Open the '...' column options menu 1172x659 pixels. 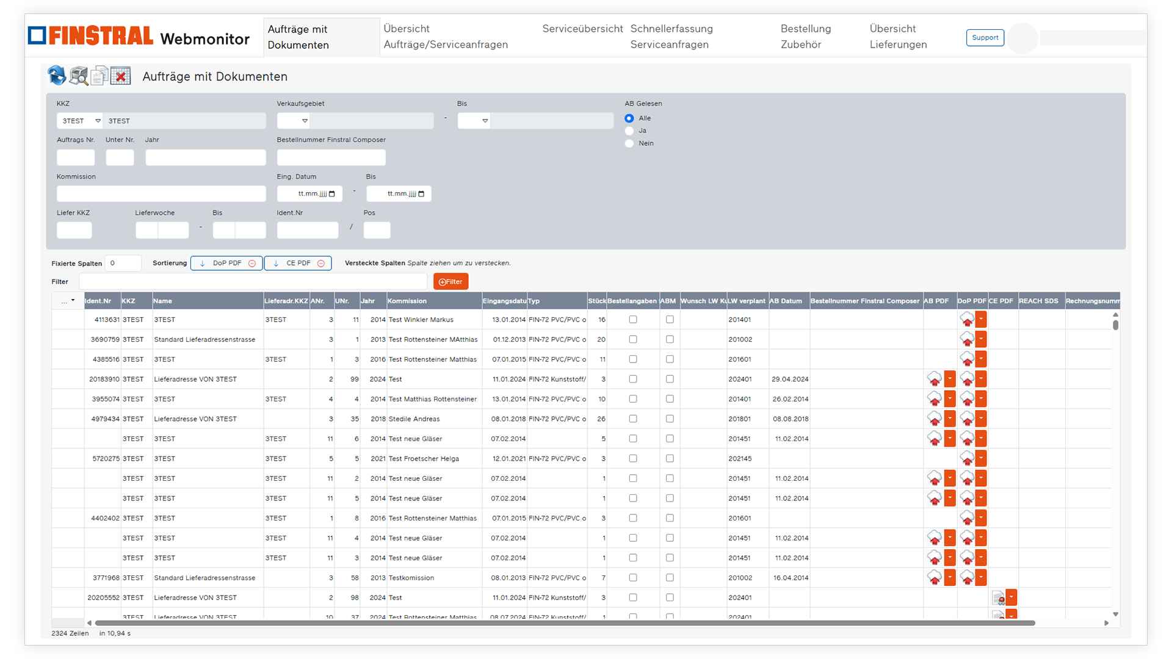[x=68, y=301]
